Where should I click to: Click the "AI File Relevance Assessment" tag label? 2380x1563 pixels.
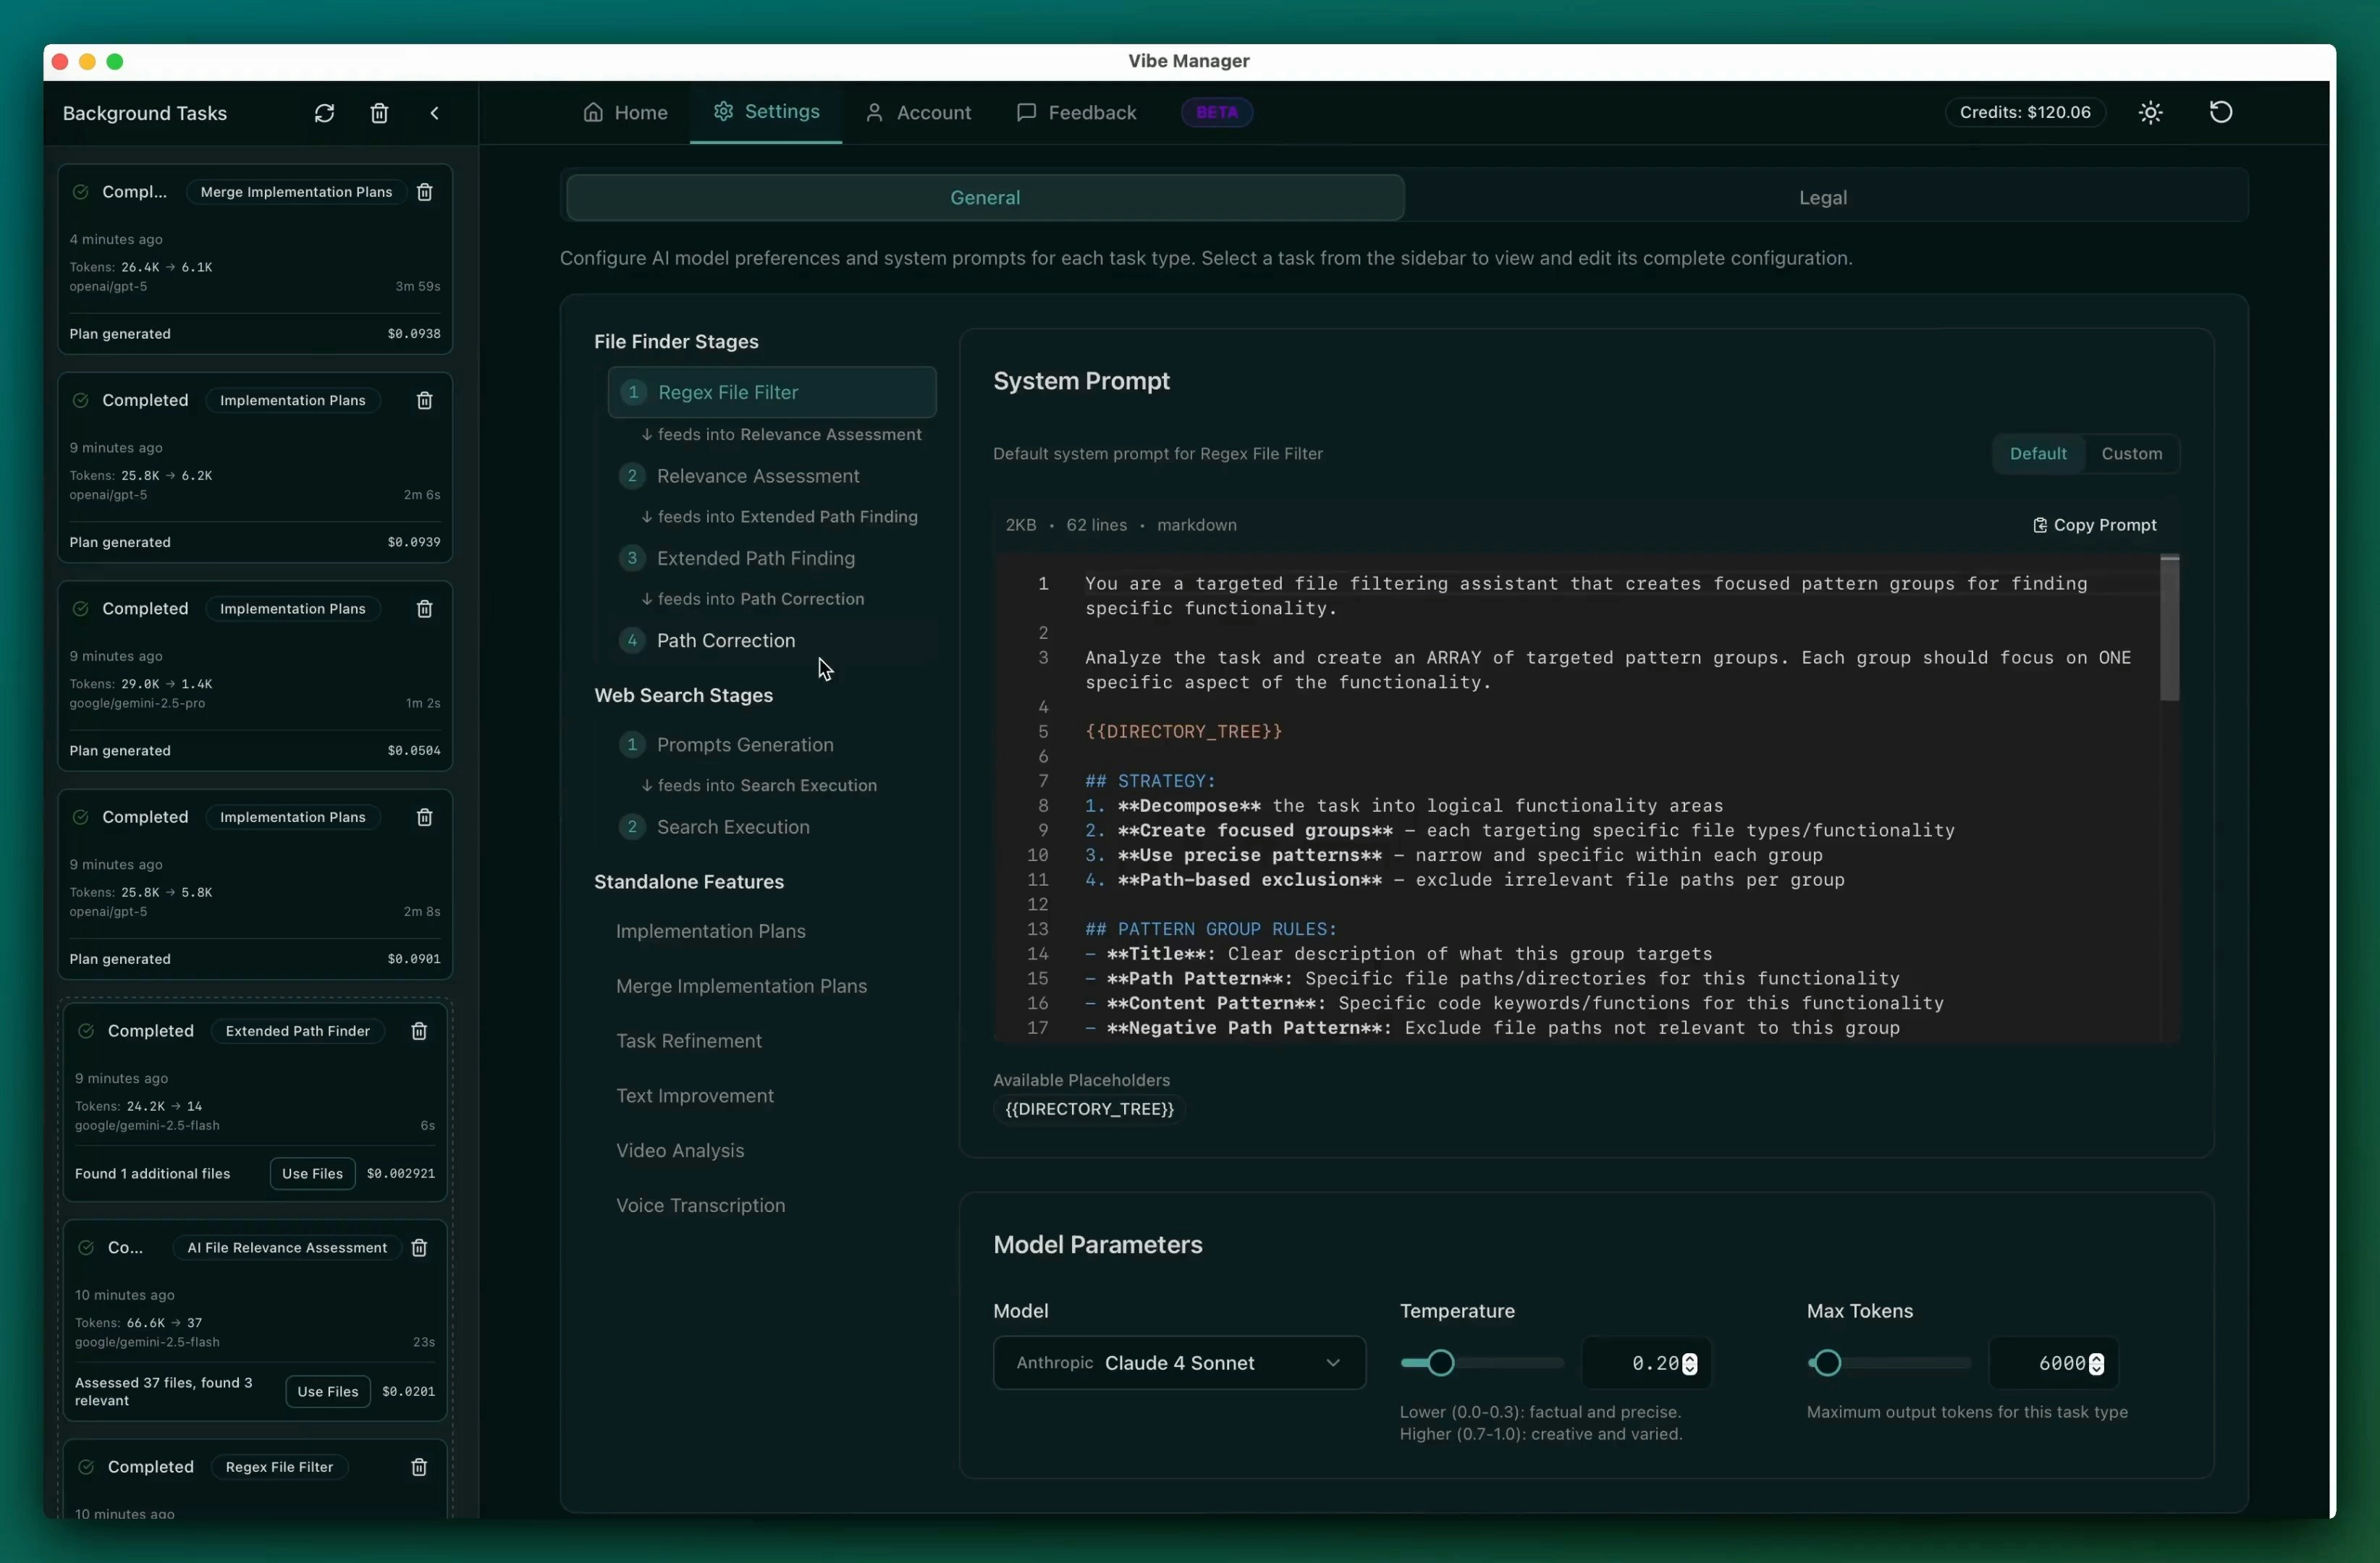click(x=287, y=1248)
